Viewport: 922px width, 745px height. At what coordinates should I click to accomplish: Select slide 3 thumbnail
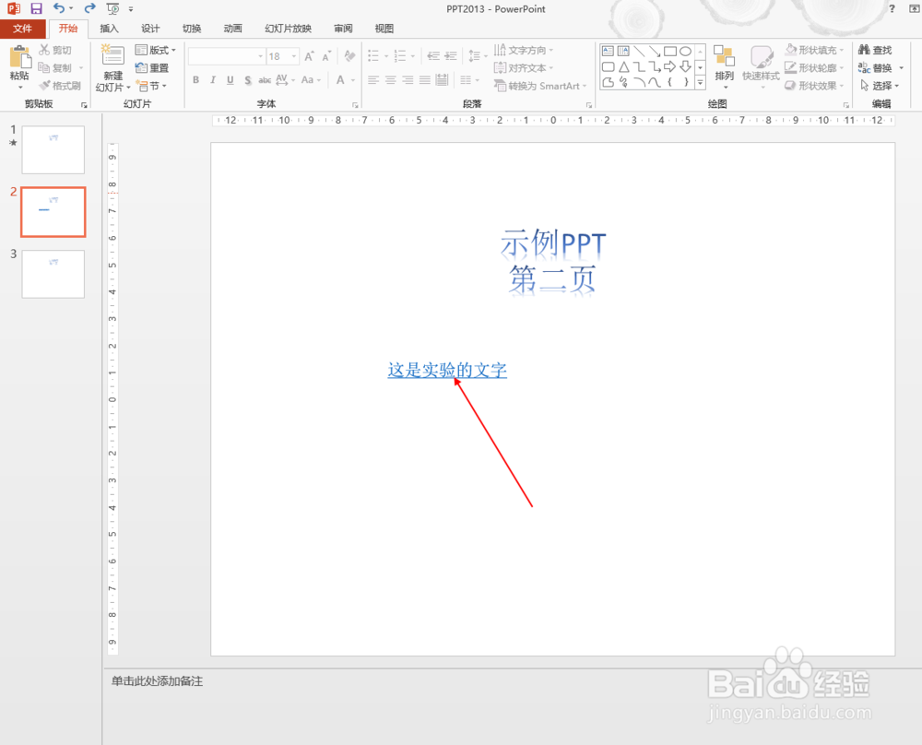point(53,274)
